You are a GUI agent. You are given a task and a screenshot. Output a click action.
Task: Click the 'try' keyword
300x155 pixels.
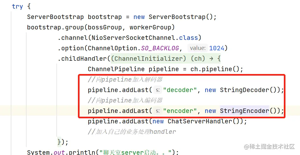pyautogui.click(x=17, y=7)
